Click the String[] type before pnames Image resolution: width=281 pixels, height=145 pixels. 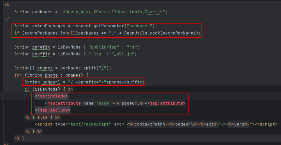click(x=24, y=68)
